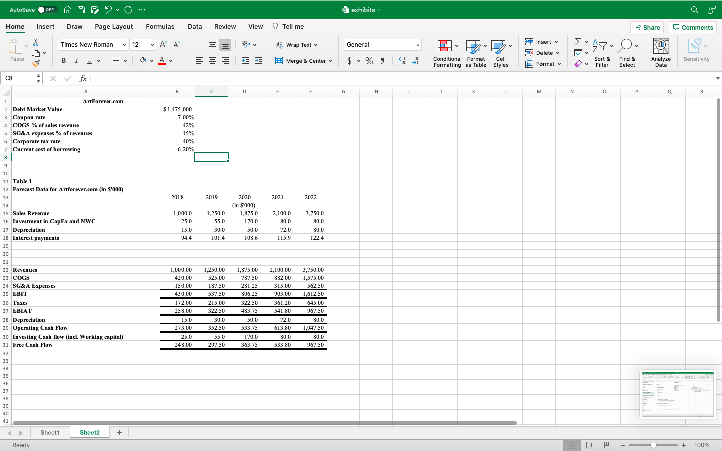Viewport: 722px width, 451px height.
Task: Add a new sheet with plus
Action: click(119, 433)
